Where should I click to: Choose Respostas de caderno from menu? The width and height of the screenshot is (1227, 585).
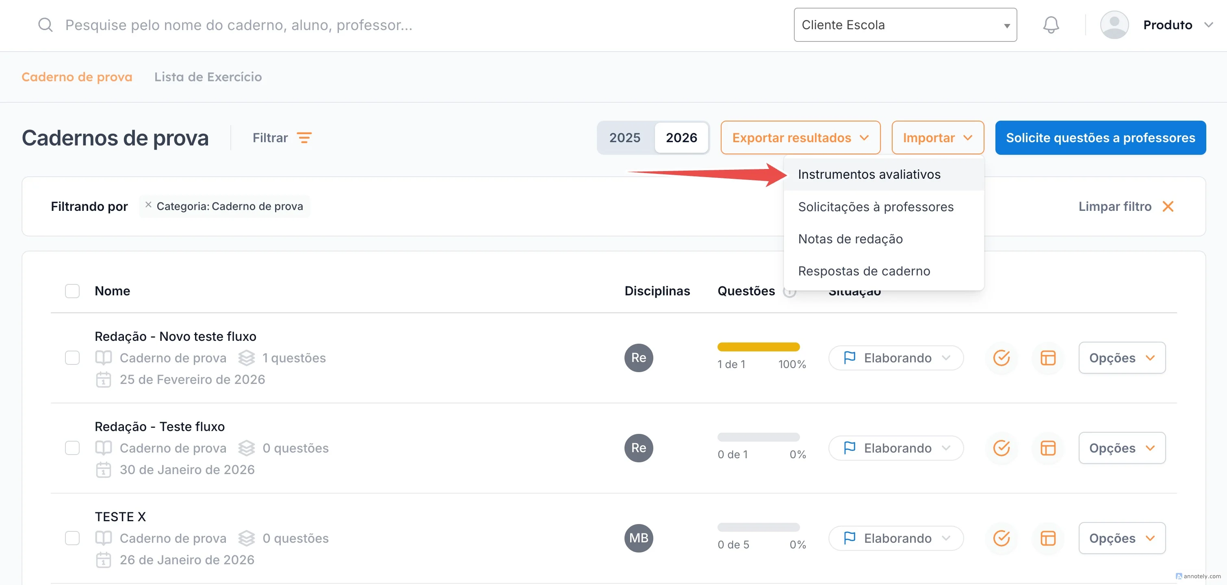tap(884, 271)
